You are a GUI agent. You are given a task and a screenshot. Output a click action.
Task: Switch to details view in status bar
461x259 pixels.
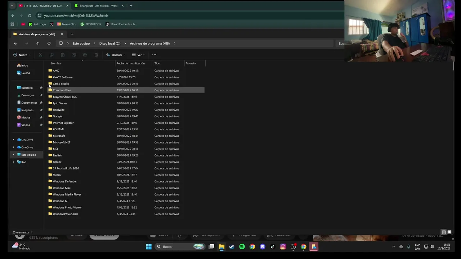click(444, 232)
